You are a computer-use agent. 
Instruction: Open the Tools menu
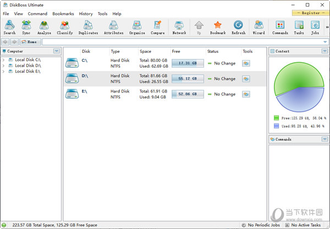tap(102, 13)
